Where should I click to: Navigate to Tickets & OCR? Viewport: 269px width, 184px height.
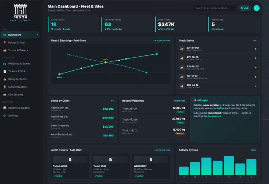(x=20, y=71)
